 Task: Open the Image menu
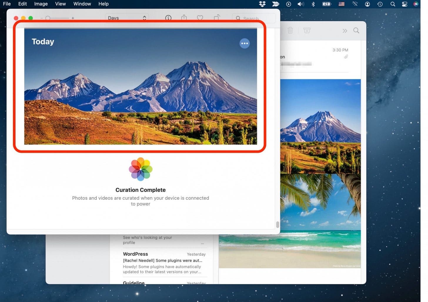click(x=41, y=4)
